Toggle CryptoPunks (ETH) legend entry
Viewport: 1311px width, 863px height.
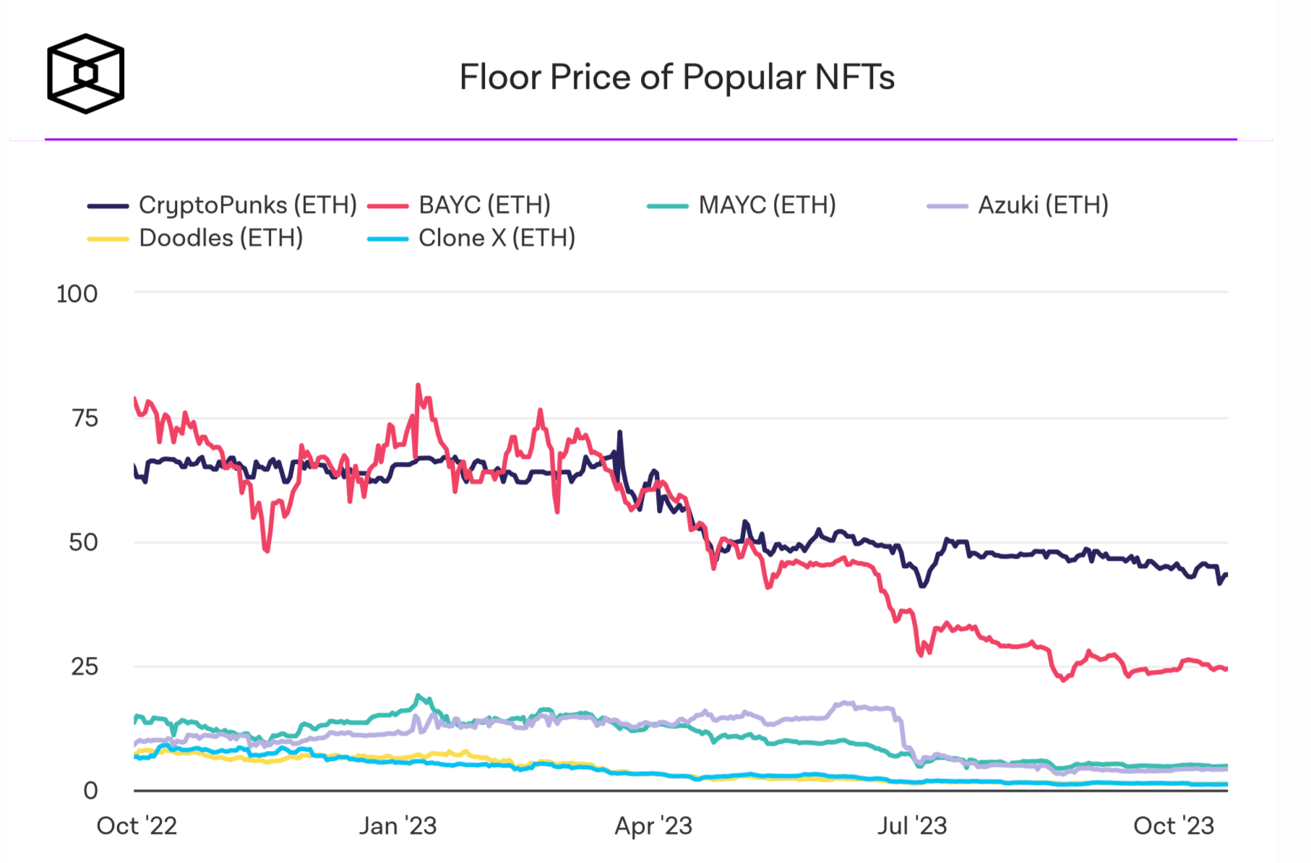(x=247, y=205)
